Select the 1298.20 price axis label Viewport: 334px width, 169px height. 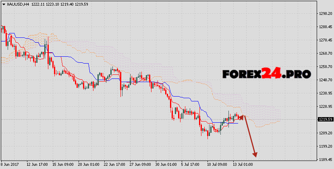point(325,13)
